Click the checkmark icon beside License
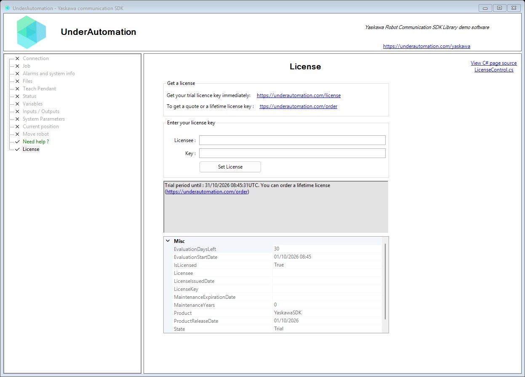 (17, 149)
